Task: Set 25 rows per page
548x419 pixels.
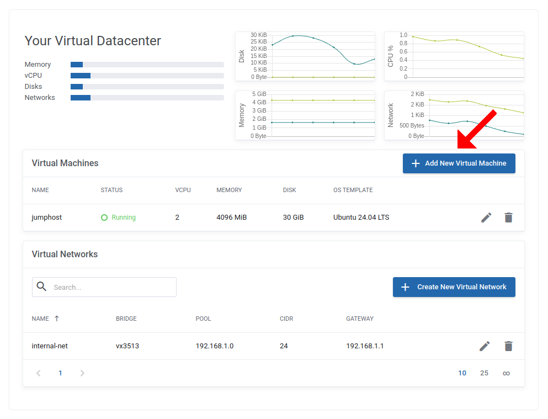Action: coord(484,373)
